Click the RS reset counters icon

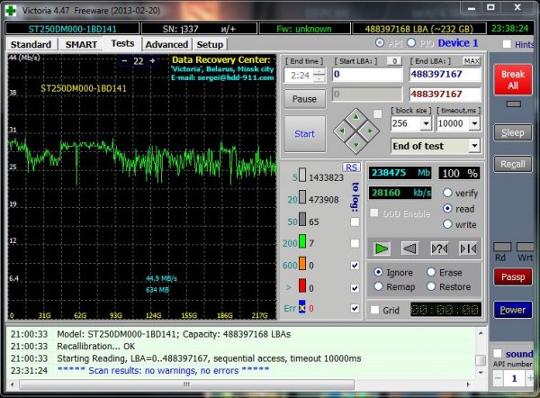click(351, 167)
